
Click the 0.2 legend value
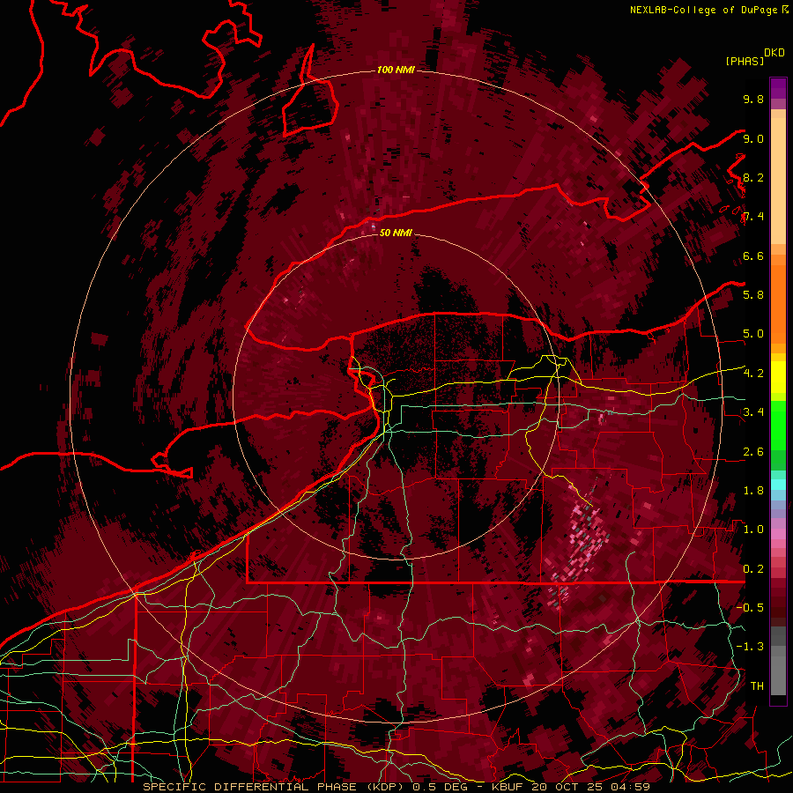(753, 569)
